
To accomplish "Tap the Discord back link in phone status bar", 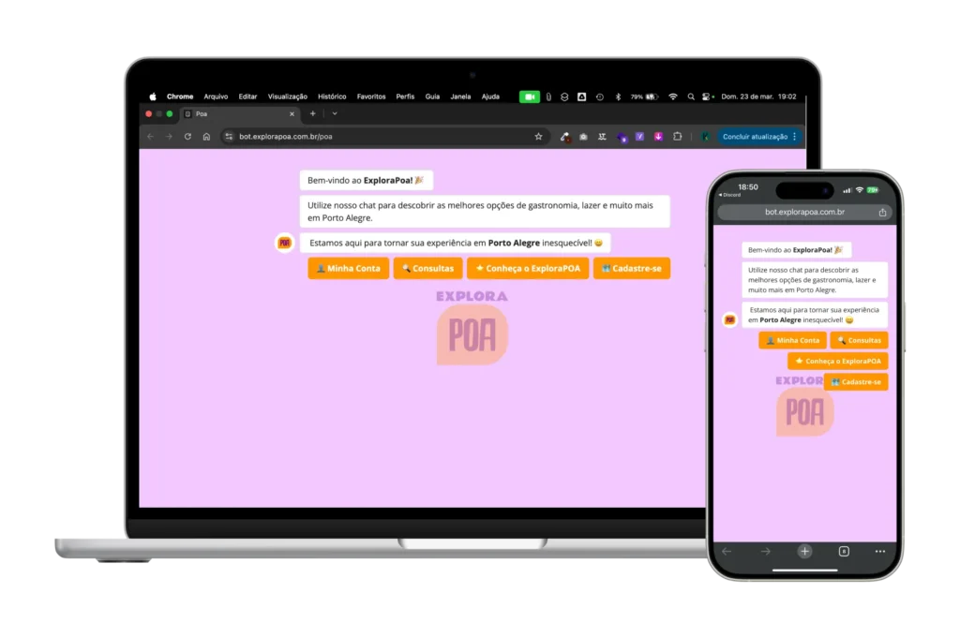I will click(729, 195).
